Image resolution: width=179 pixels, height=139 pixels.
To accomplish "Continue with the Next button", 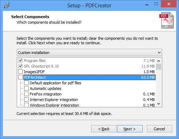I will (130, 129).
